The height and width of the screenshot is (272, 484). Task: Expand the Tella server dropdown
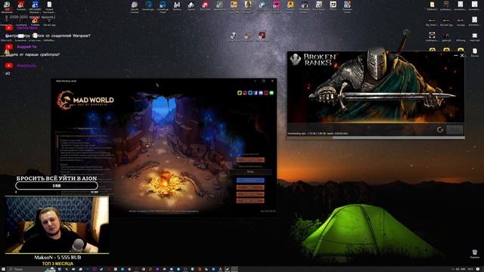pos(250,172)
